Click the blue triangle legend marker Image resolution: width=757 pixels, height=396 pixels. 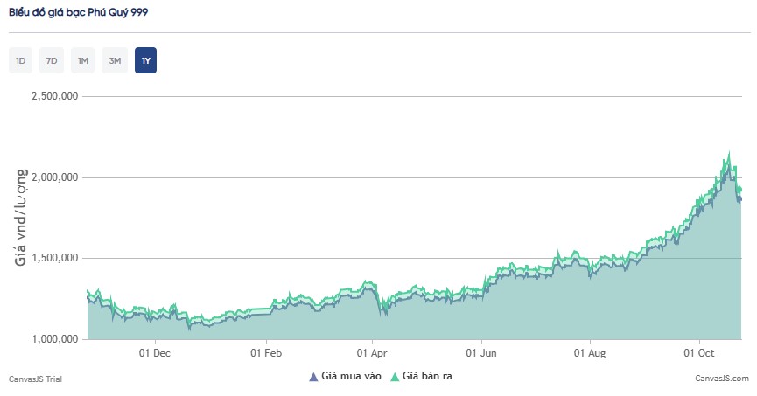click(x=313, y=377)
